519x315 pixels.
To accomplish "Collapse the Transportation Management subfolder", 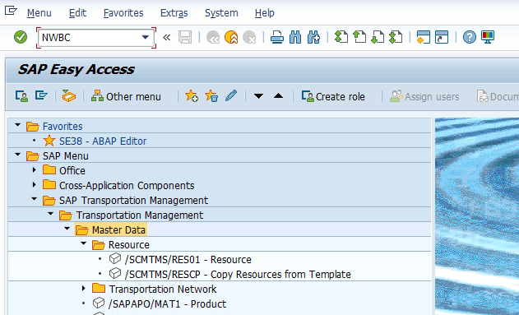I will (51, 215).
